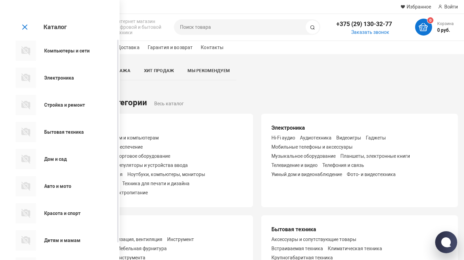Viewport: 464px width, 260px height.
Task: Open Ноутбуки, компьютеры, мониторы link
Action: (166, 174)
